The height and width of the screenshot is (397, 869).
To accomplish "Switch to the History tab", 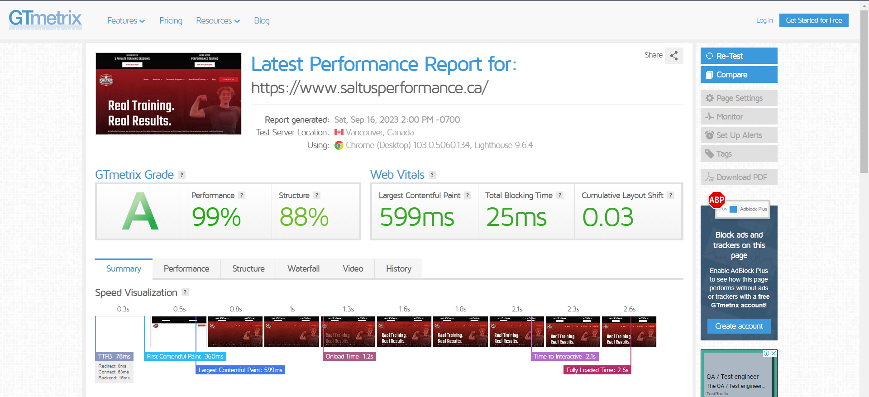I will pyautogui.click(x=399, y=269).
